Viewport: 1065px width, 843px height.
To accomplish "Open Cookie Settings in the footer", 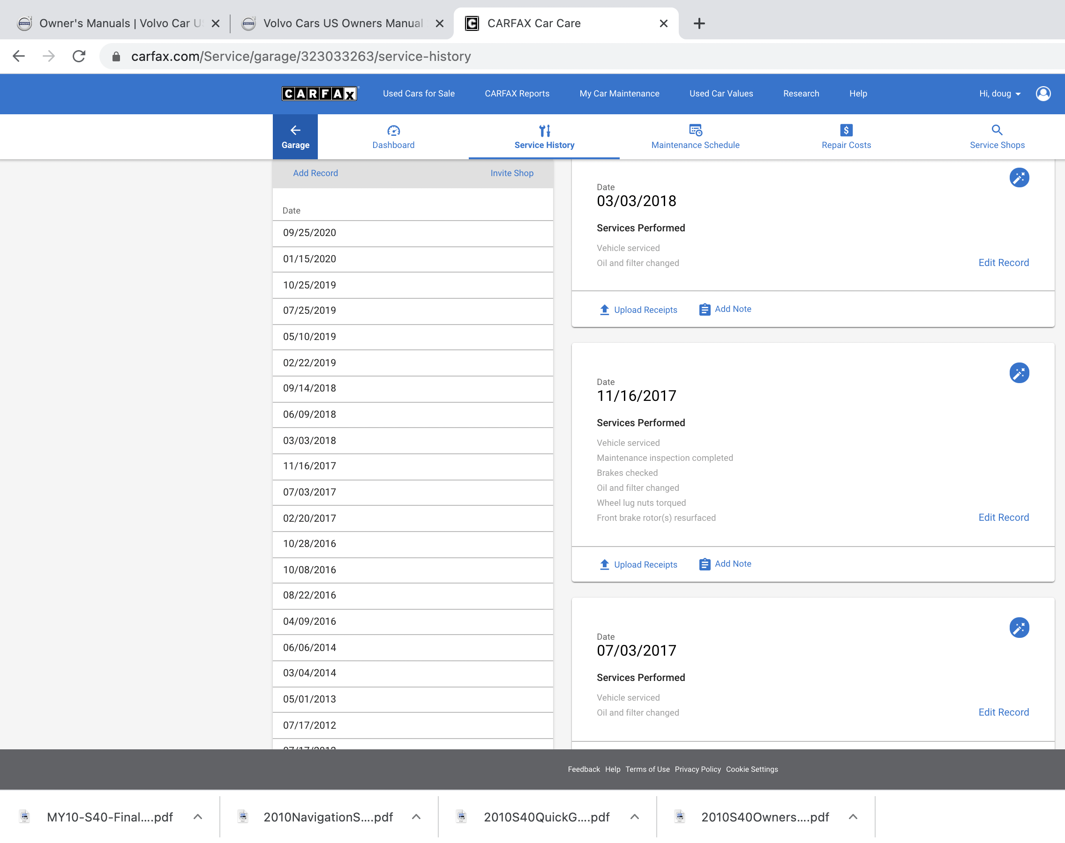I will [x=751, y=769].
